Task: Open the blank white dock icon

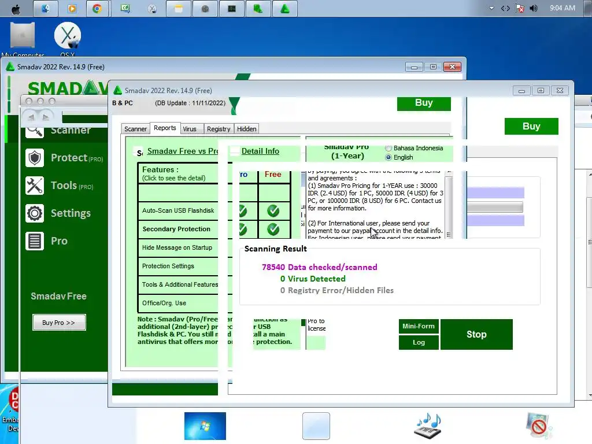Action: coord(316,426)
